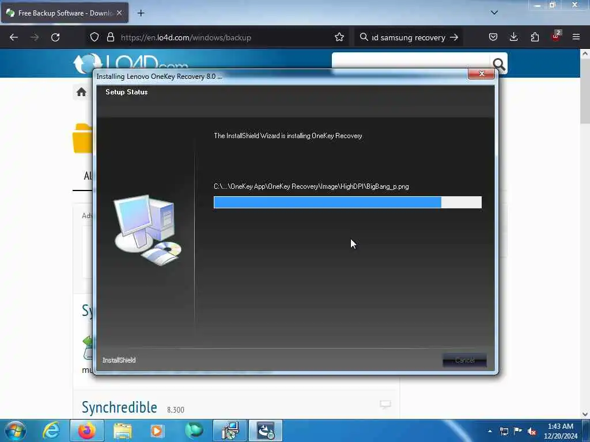This screenshot has height=442, width=590.
Task: Click the Cancel button in installer
Action: pyautogui.click(x=465, y=360)
